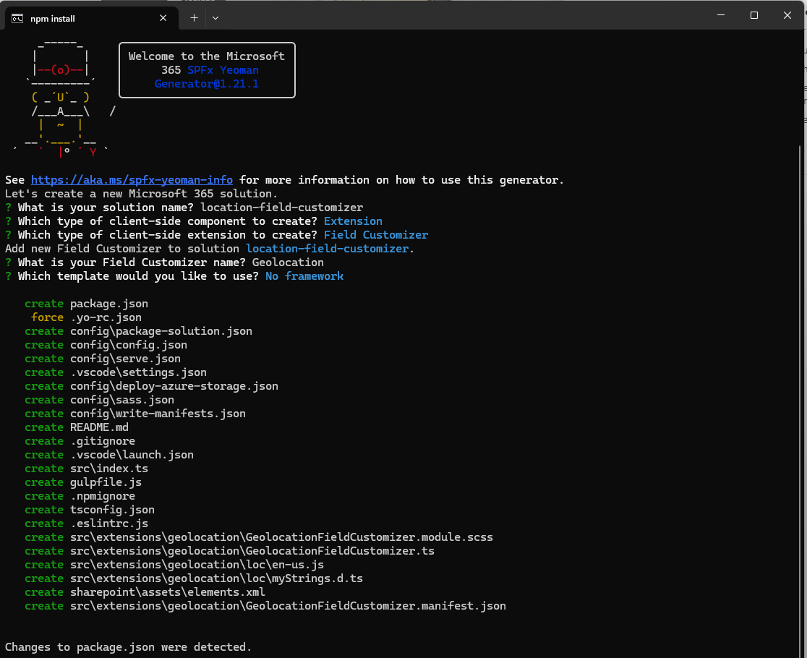The image size is (807, 658).
Task: Expand the new tab profile dropdown chevron
Action: 215,18
